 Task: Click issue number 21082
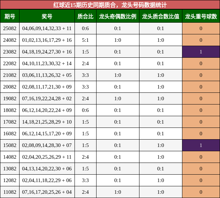tap(10, 75)
